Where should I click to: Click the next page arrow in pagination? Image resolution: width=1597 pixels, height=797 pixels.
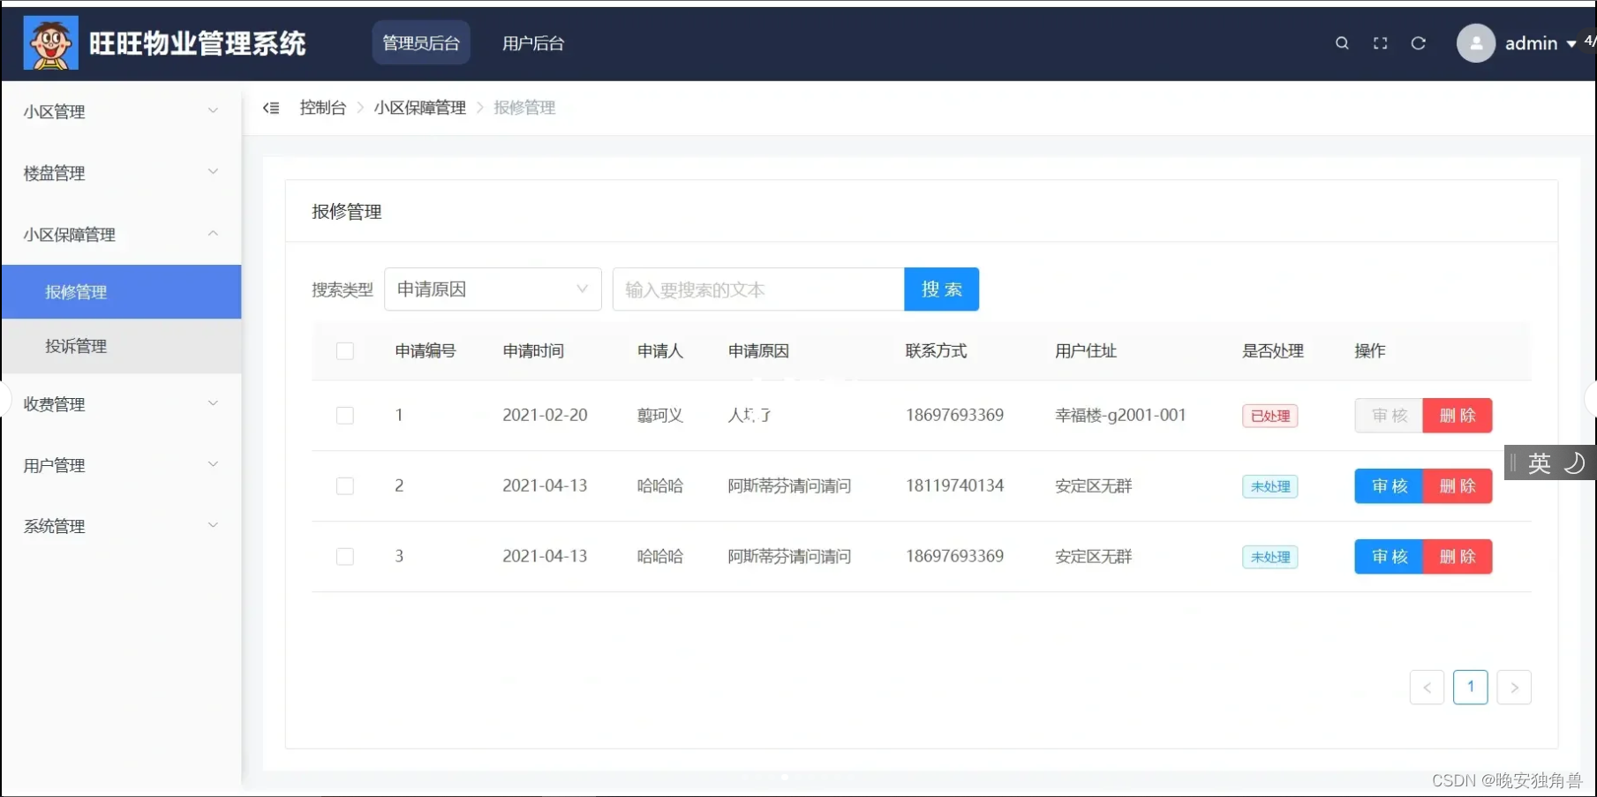[x=1515, y=687]
